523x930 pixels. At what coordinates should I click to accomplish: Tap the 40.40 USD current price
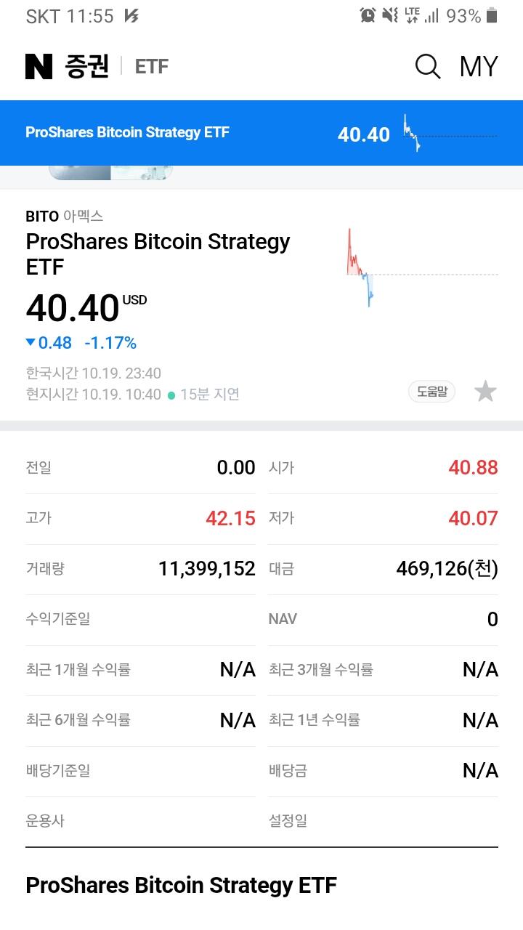pyautogui.click(x=73, y=308)
